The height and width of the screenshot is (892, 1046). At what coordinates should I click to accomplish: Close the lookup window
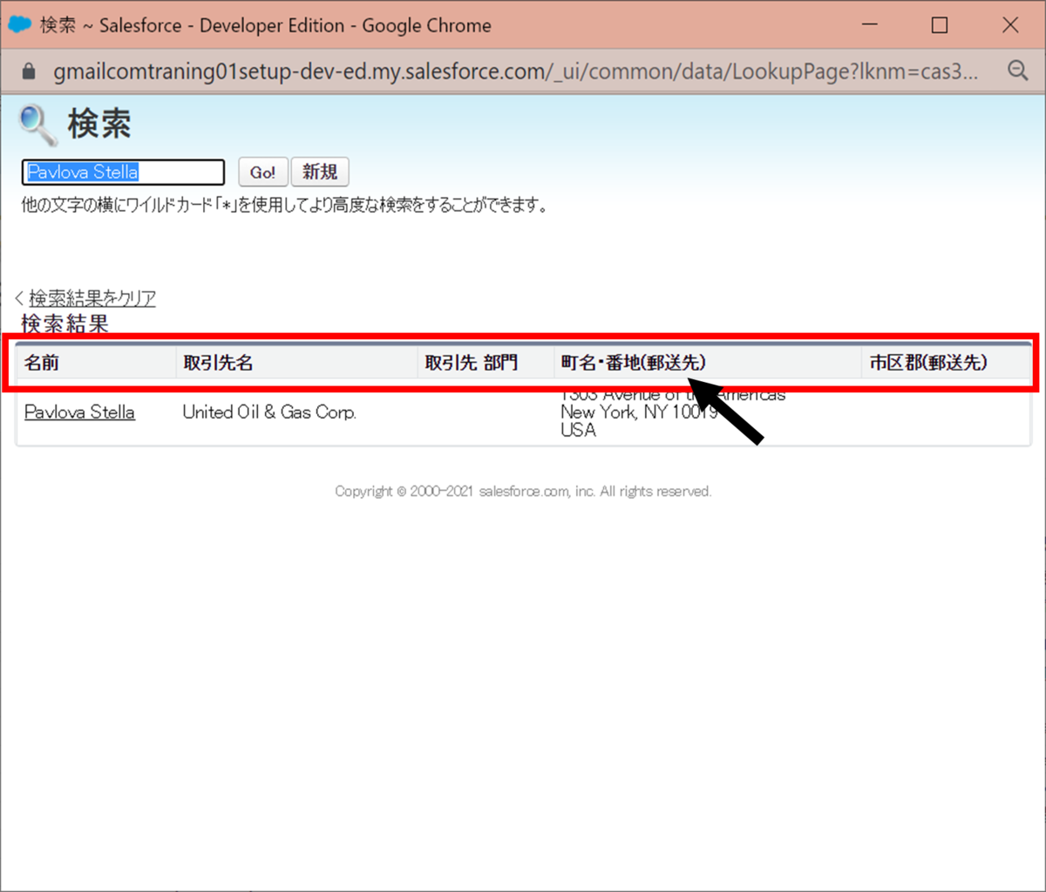point(1010,24)
